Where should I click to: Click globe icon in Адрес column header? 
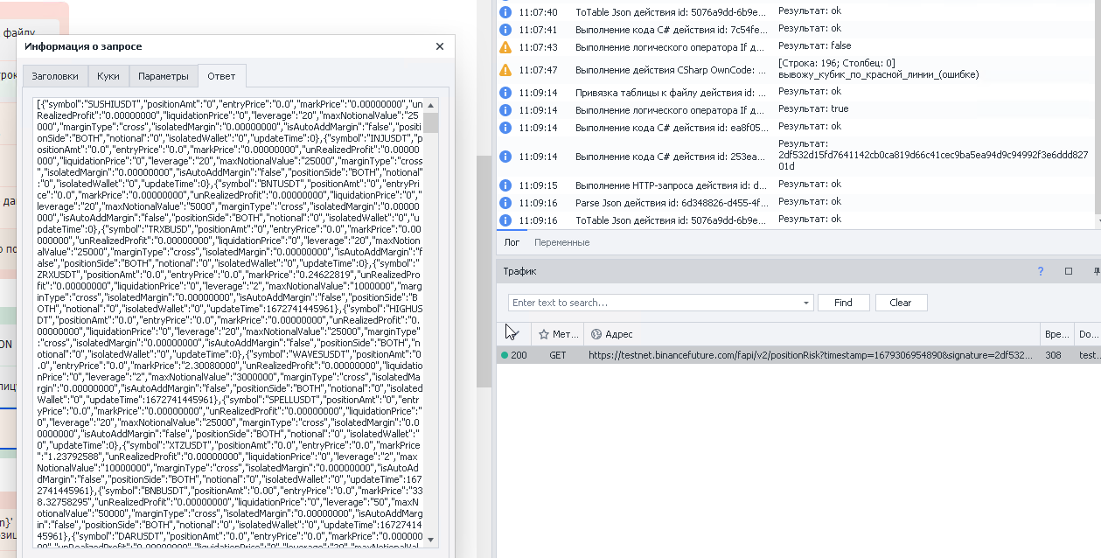[596, 334]
